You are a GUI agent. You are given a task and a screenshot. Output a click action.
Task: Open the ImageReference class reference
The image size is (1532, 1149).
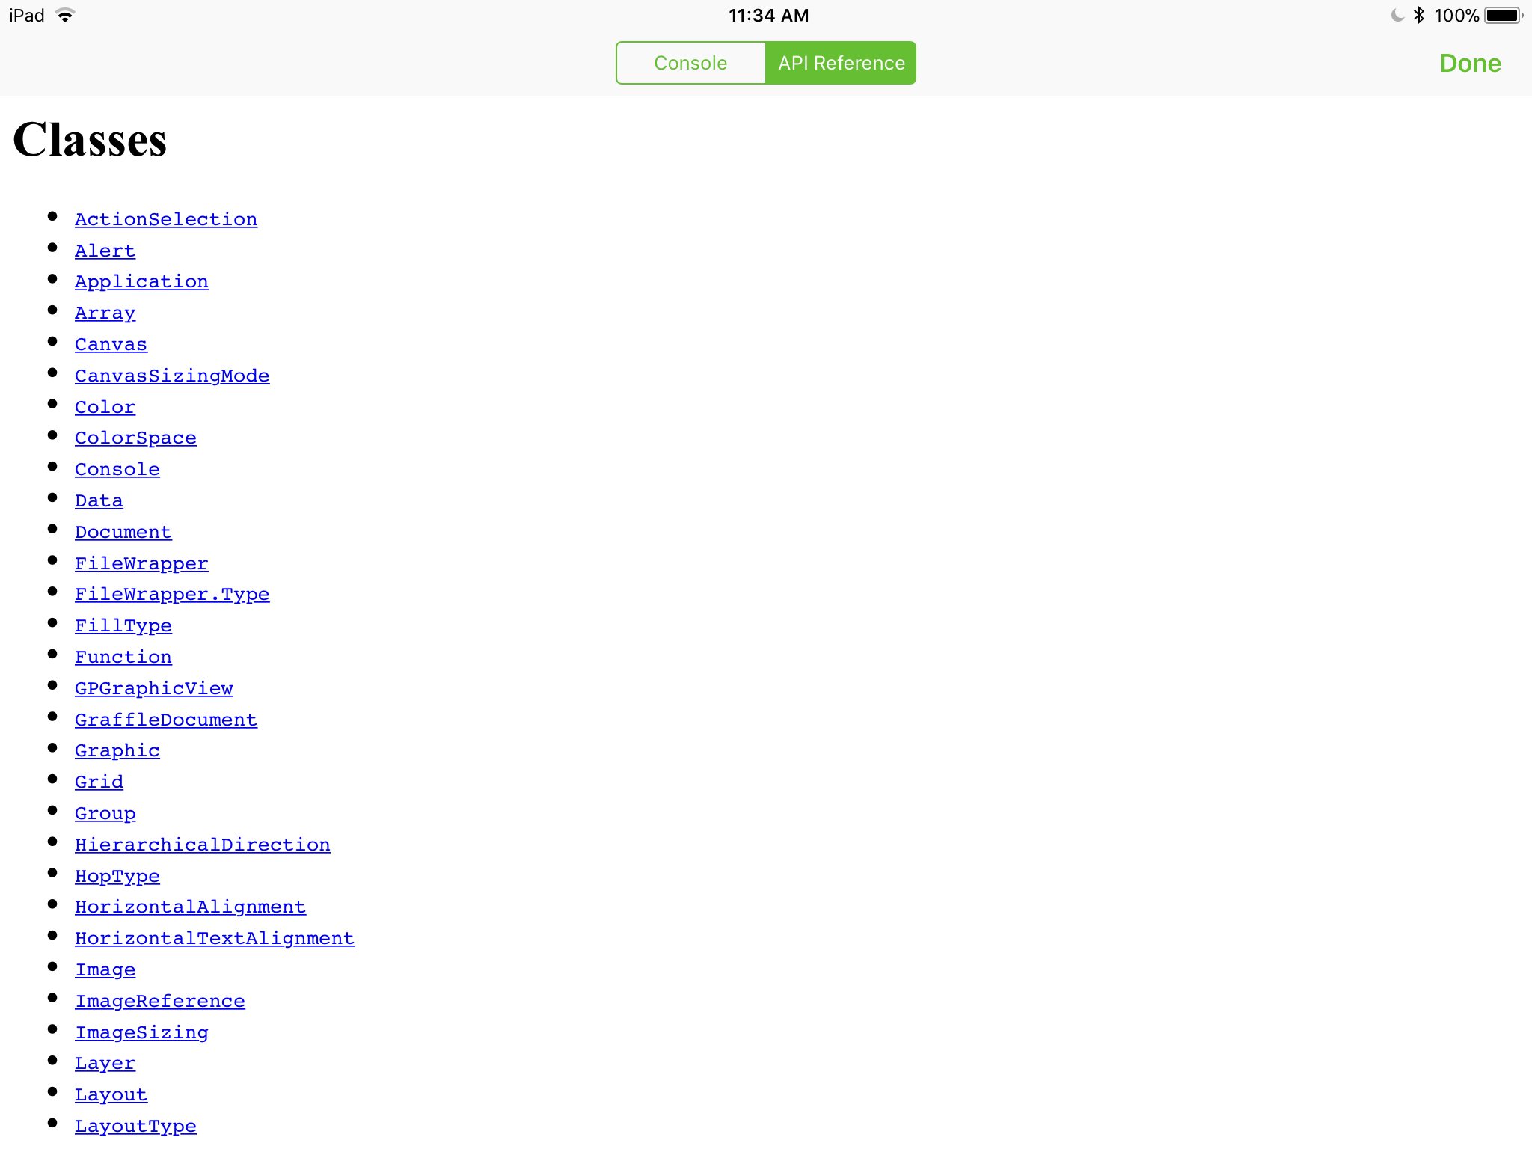[x=159, y=1001]
